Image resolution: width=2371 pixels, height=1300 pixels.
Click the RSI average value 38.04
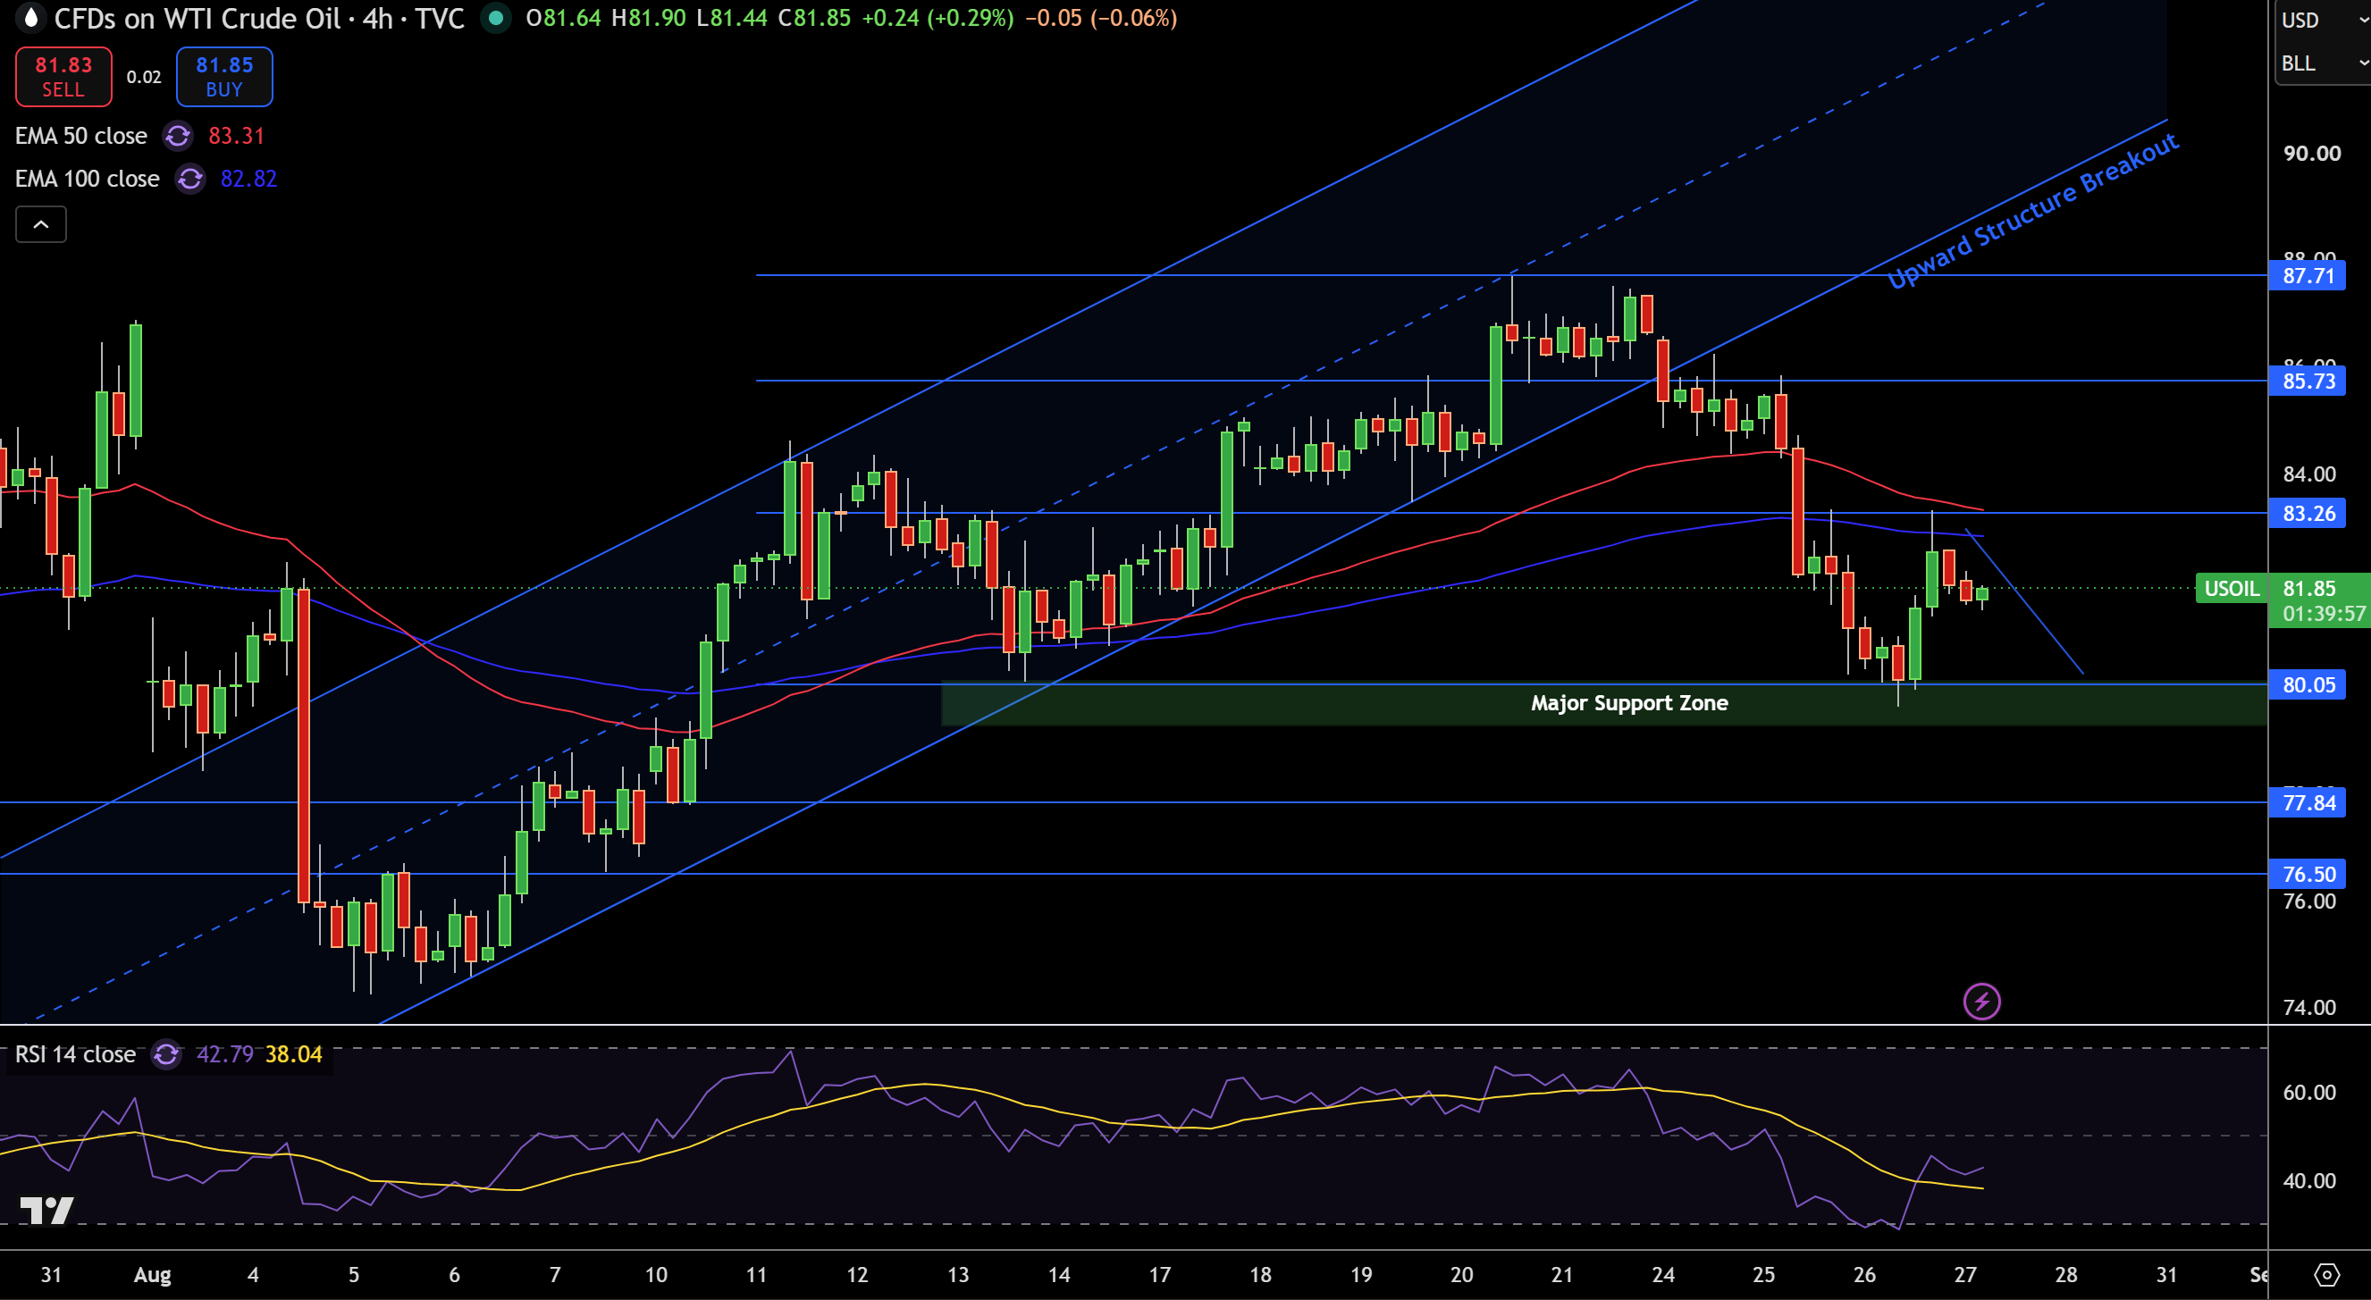(294, 1053)
